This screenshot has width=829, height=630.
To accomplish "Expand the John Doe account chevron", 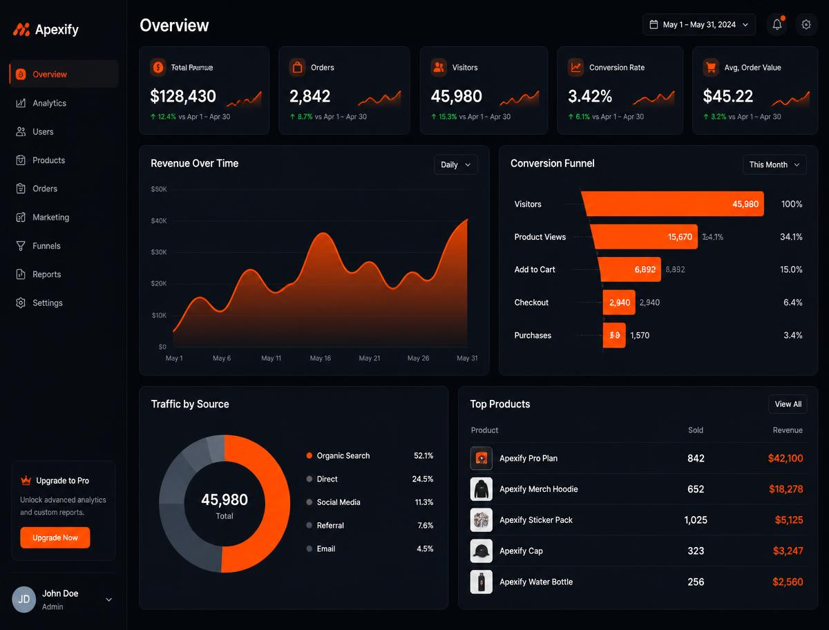I will 108,600.
